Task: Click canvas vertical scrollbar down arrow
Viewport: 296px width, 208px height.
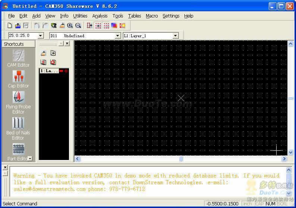Action: (291, 152)
